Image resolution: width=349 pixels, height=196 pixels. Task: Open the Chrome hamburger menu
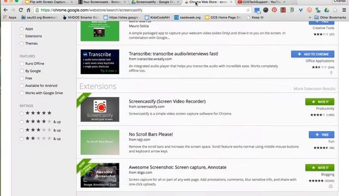coord(344,10)
